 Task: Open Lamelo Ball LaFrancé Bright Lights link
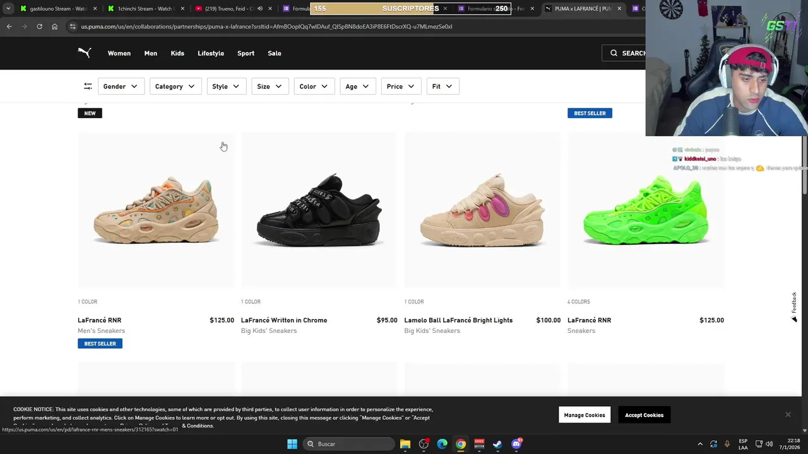pos(458,320)
